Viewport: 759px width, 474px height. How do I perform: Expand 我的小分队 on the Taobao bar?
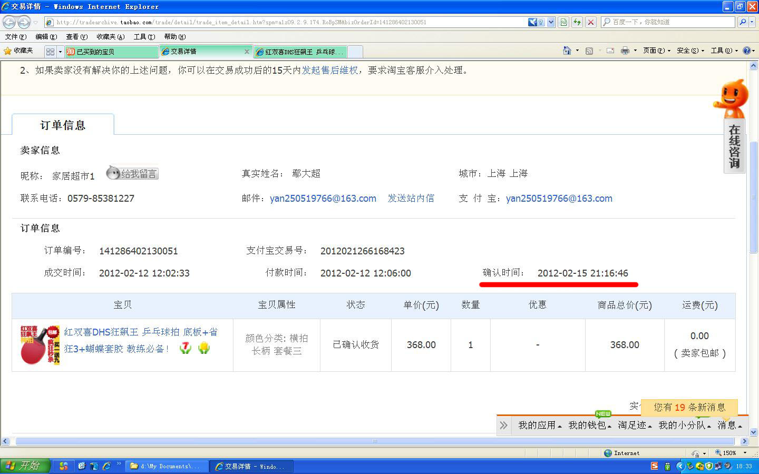(x=685, y=425)
